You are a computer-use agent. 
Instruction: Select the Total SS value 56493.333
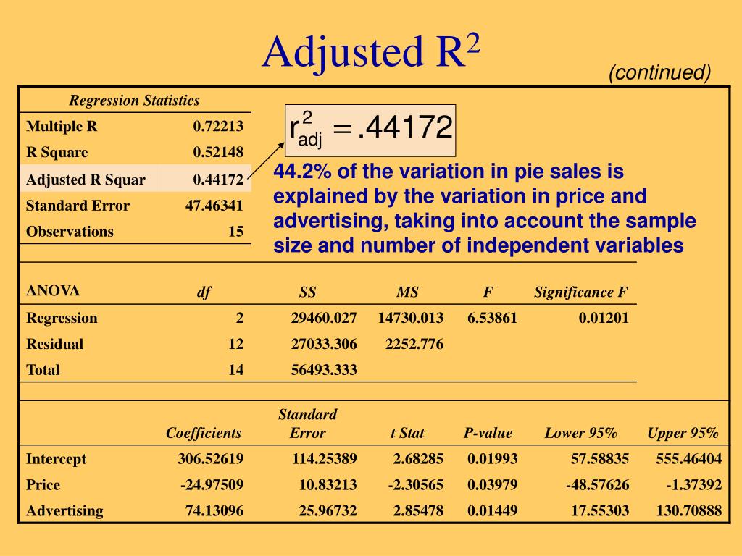click(324, 370)
